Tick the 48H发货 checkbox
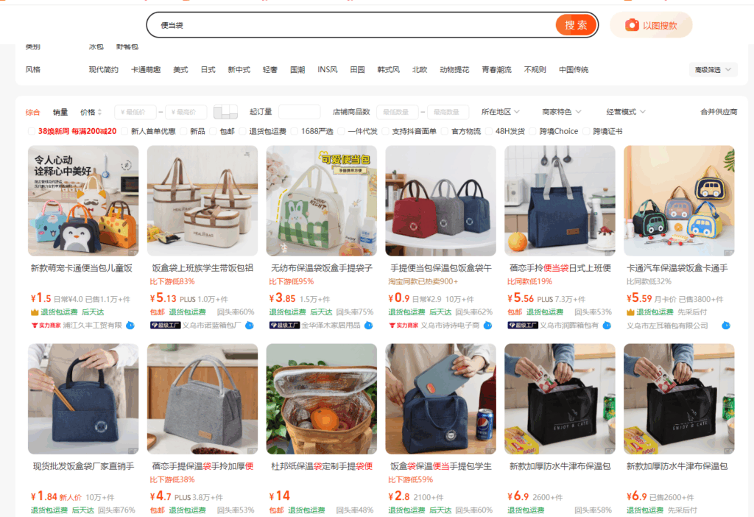 [x=489, y=131]
